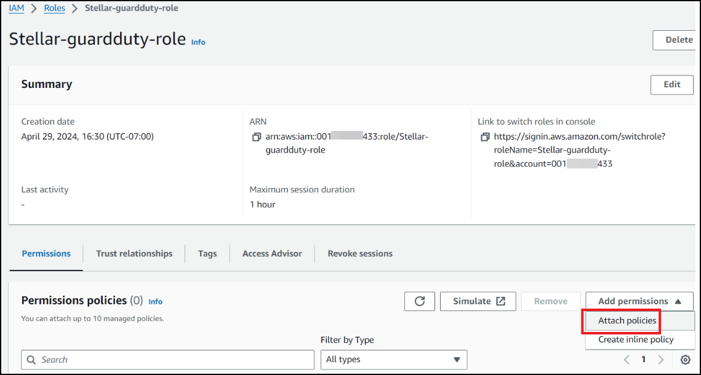Open the Info link beside role name
The width and height of the screenshot is (701, 375).
(198, 42)
